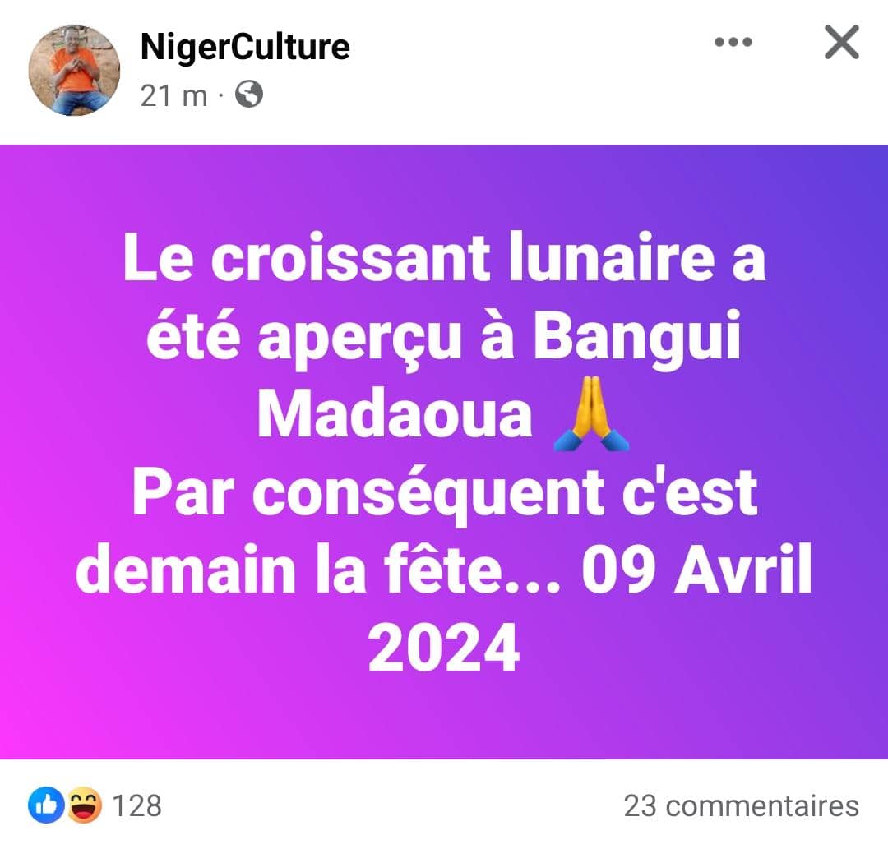Click the 'Le croissant lunaire a' text line
Viewport: 888px width, 849px height.
(444, 257)
